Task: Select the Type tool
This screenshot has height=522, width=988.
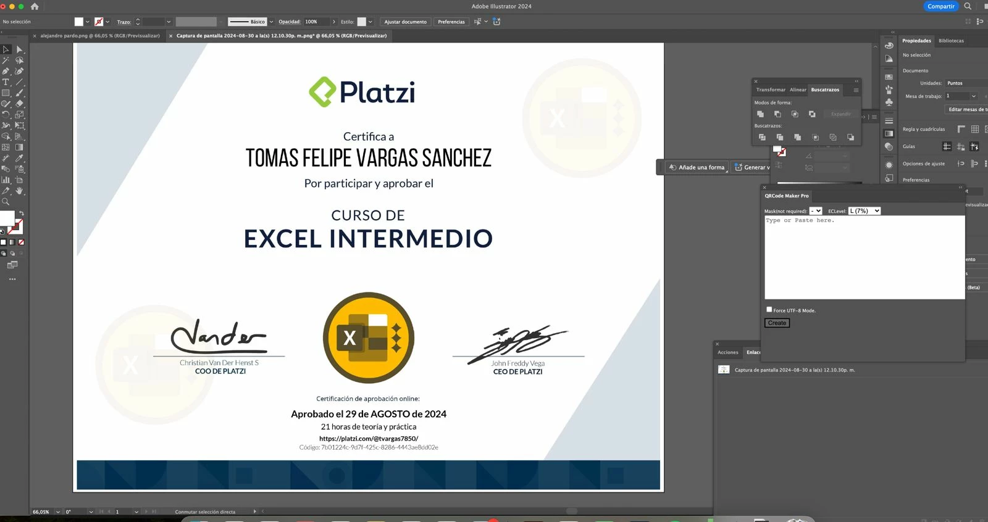Action: click(x=6, y=81)
